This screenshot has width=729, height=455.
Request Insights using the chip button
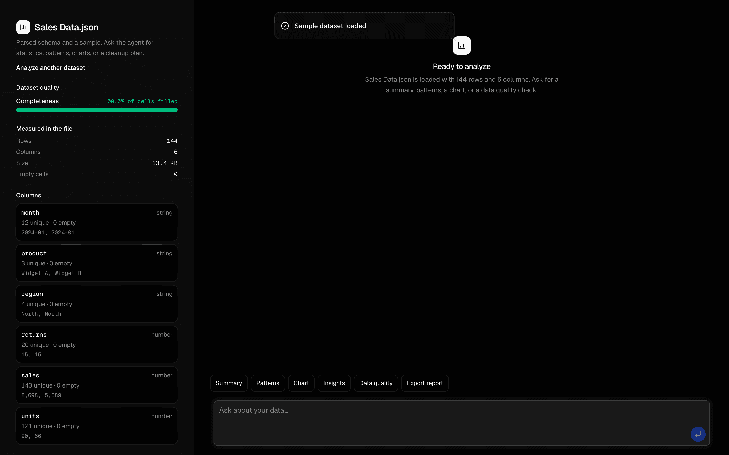tap(334, 383)
